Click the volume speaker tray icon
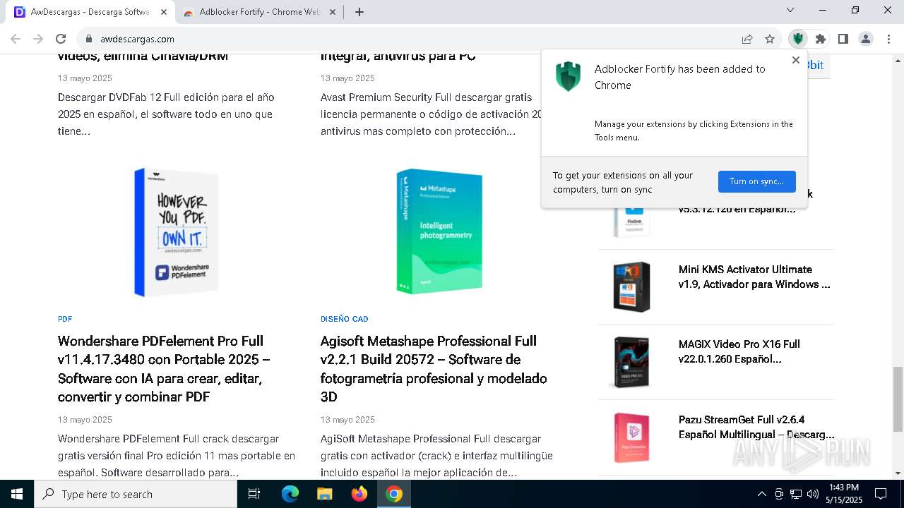 click(813, 494)
